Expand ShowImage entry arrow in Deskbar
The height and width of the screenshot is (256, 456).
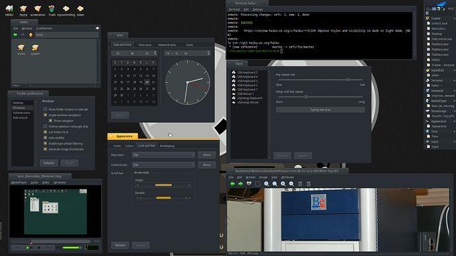tap(454, 111)
